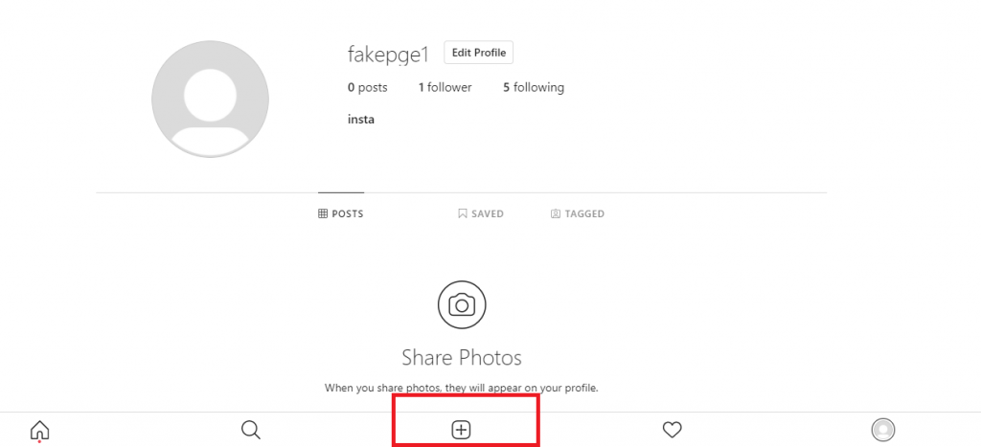
Task: Click the bookmark icon beside SAVED
Action: 463,214
